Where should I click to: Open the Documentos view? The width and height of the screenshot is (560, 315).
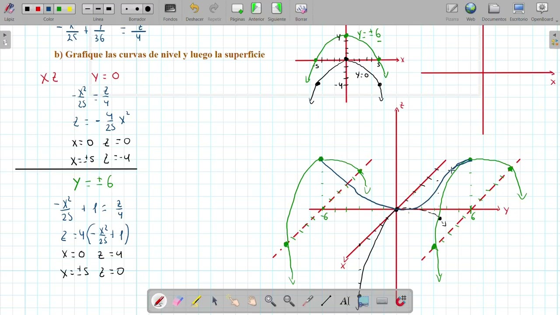(x=494, y=12)
